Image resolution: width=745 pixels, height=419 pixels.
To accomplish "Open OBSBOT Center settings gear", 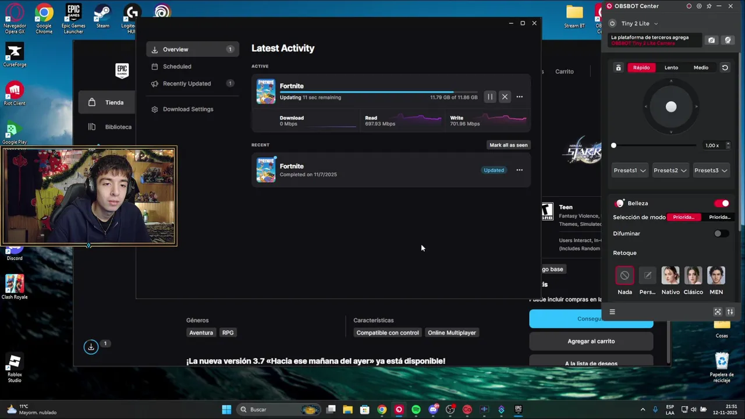I will 699,6.
